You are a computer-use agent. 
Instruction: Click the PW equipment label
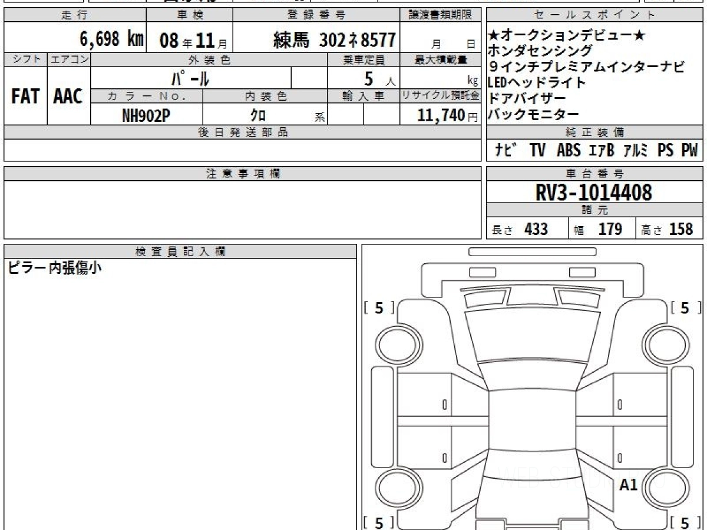[689, 151]
